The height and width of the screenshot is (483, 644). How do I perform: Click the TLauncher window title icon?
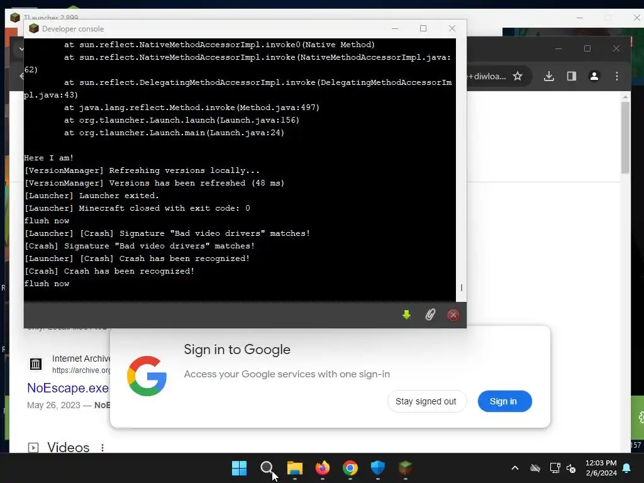(15, 17)
